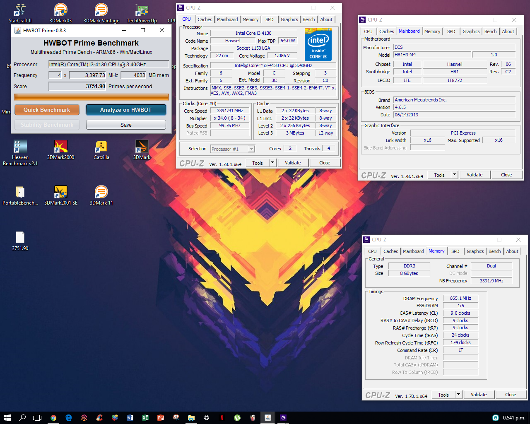Switch to Caches tab in CPU window

tap(205, 19)
